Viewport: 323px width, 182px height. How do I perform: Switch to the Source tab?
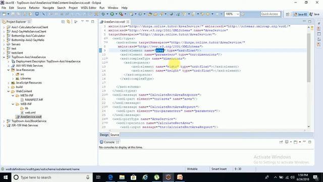tap(115, 135)
